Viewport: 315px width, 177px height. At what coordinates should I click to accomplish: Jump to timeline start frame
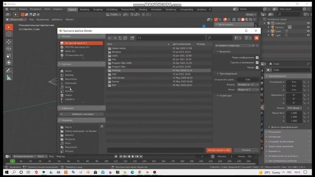(x=121, y=156)
